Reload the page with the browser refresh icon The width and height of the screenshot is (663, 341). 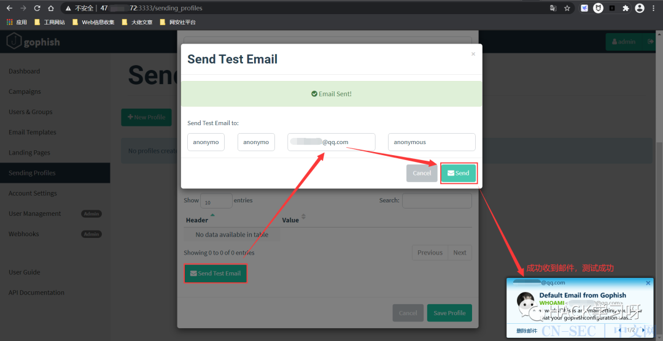[x=37, y=8]
